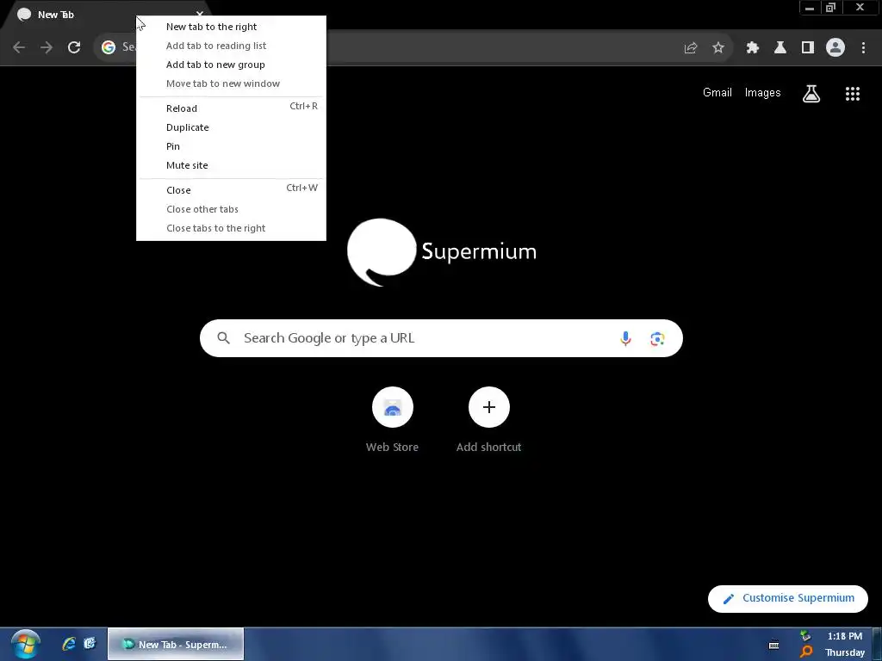Image resolution: width=882 pixels, height=661 pixels.
Task: Select Close in the tab context menu
Action: [x=231, y=190]
